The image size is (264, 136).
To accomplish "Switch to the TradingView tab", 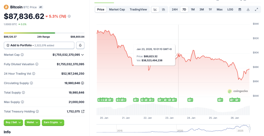I will pyautogui.click(x=138, y=9).
